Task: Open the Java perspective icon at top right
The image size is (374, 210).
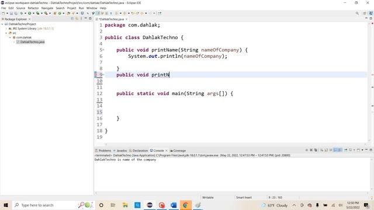Action: tap(371, 13)
